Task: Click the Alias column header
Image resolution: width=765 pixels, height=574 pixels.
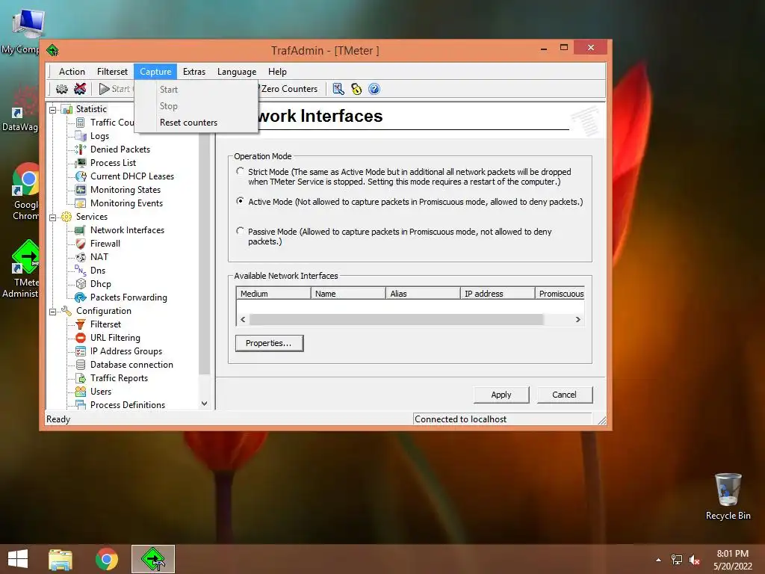Action: point(423,293)
